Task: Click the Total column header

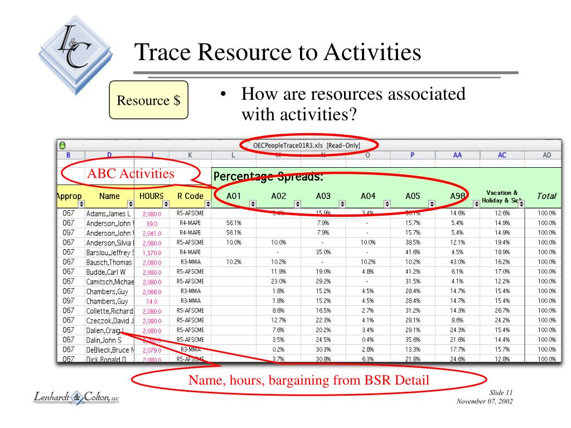Action: pos(546,196)
